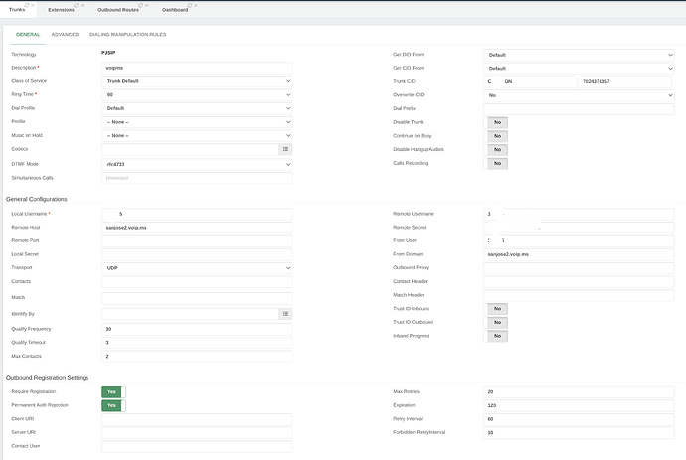The image size is (686, 460).
Task: Expand the Music on Hold dropdown
Action: [197, 135]
